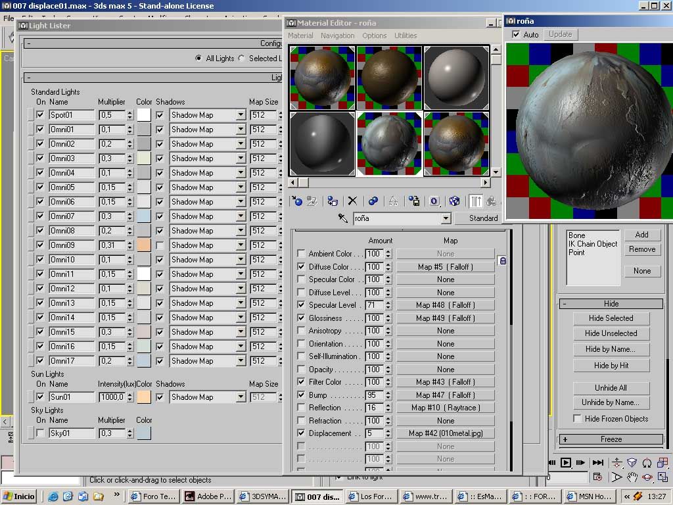Click the Put to Library icon

point(413,201)
